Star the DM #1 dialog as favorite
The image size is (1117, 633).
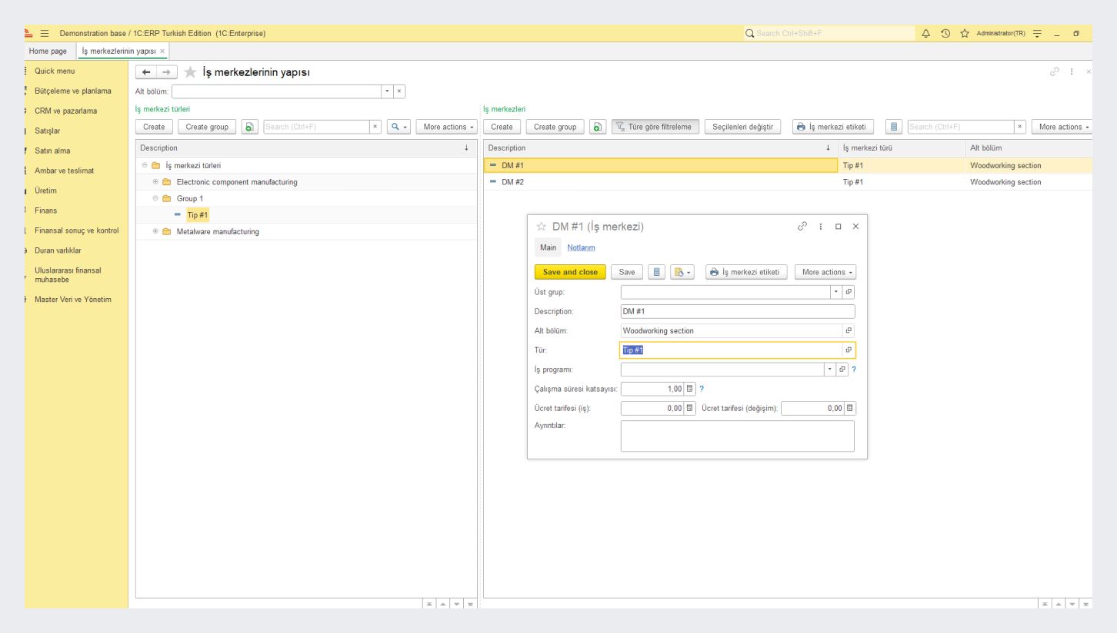click(x=541, y=227)
